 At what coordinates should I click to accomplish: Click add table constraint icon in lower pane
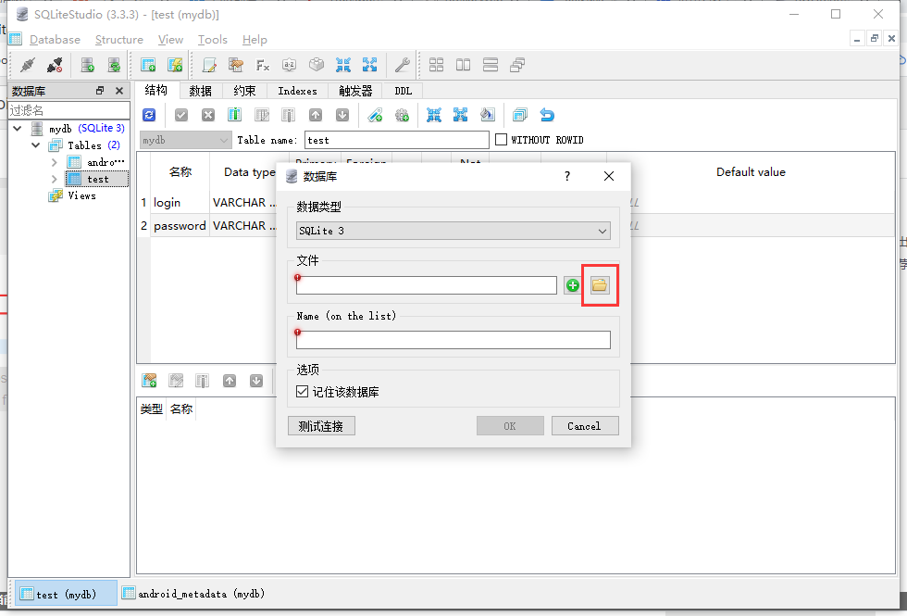tap(149, 381)
